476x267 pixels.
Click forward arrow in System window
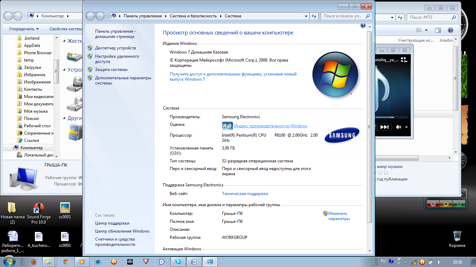100,16
